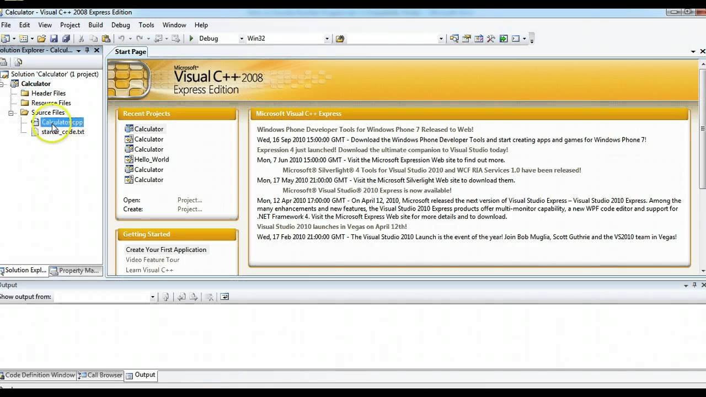The width and height of the screenshot is (706, 397).
Task: Click the Copy toolbar icon
Action: (94, 39)
